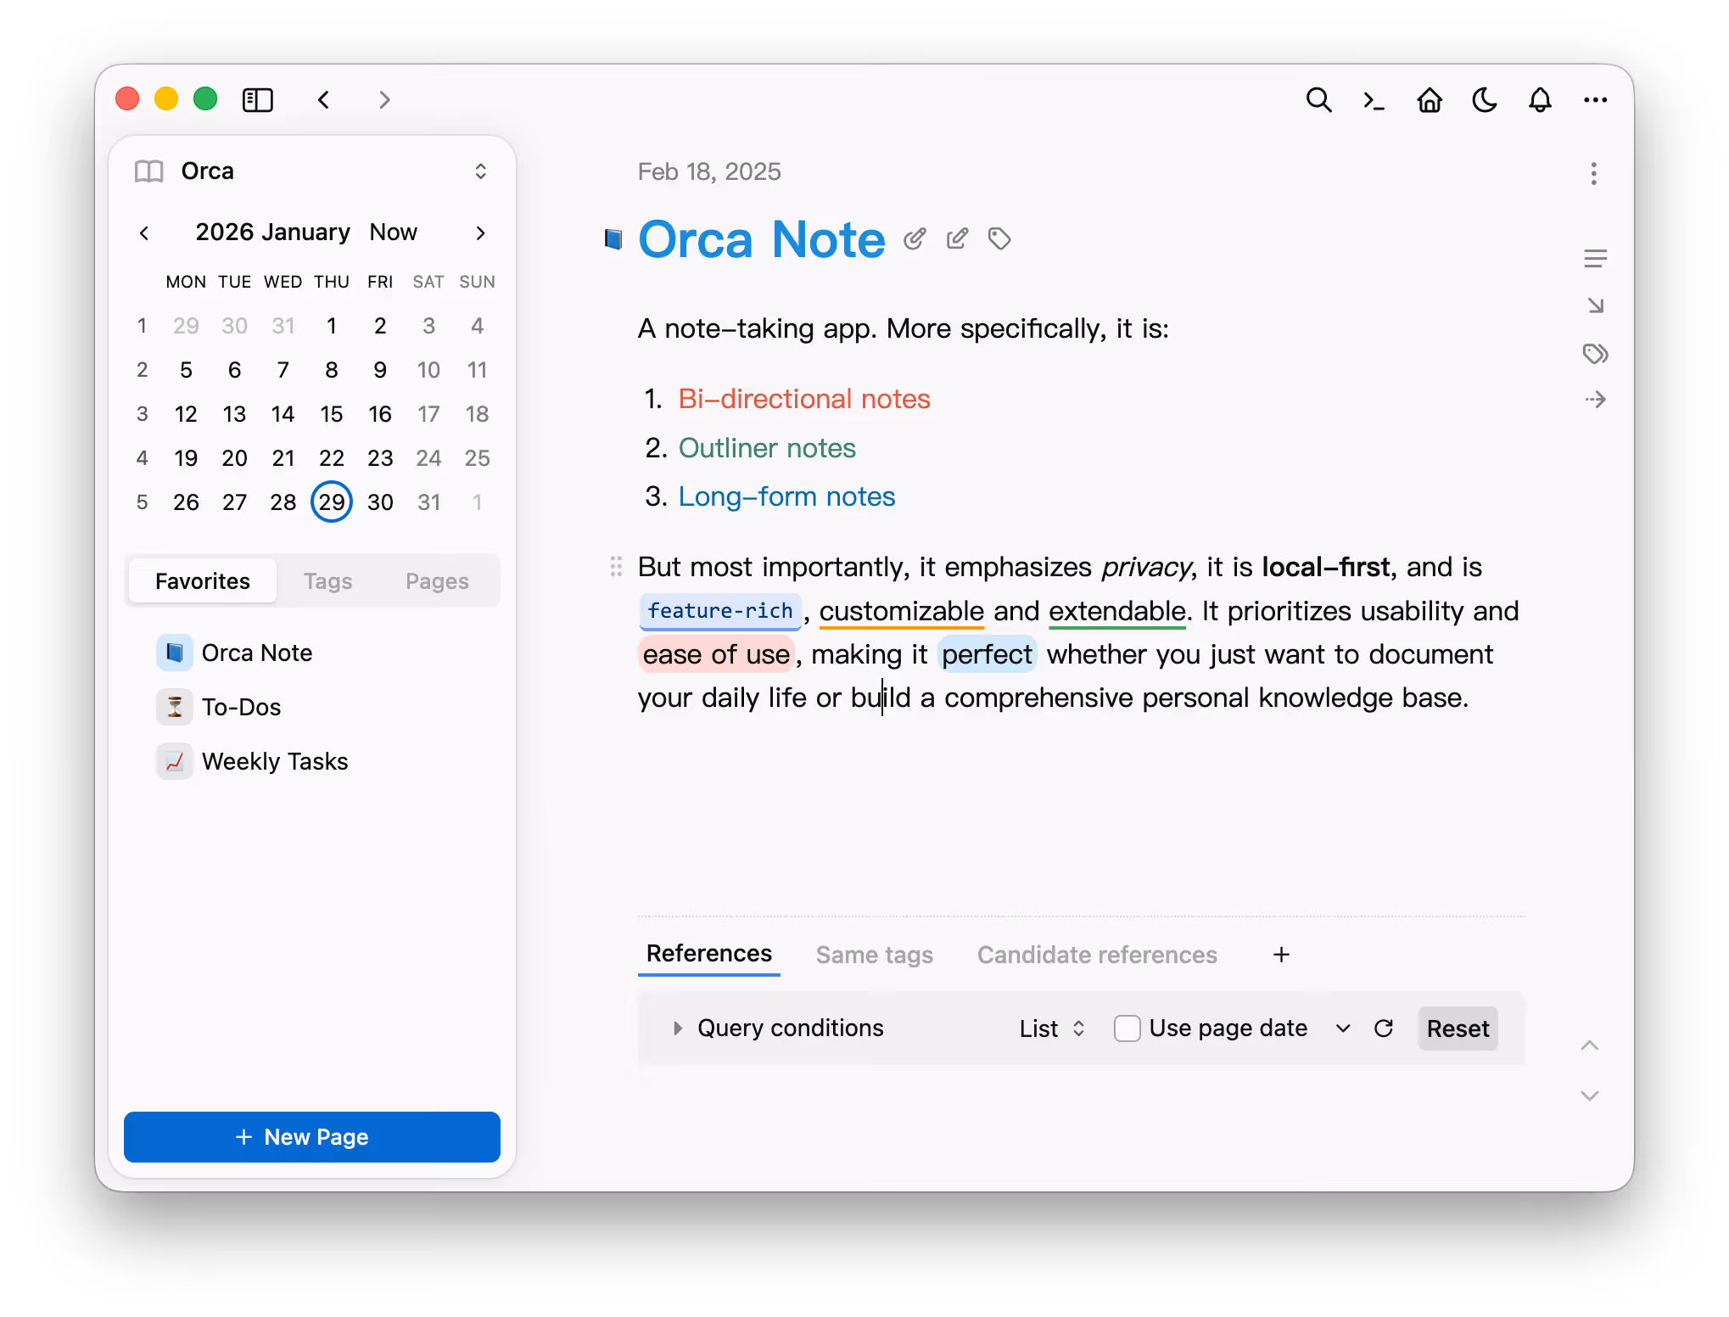Click the tags icon in right rail
The width and height of the screenshot is (1729, 1317).
pos(1595,353)
